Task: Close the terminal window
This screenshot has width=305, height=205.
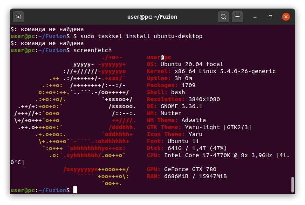Action: [x=286, y=17]
